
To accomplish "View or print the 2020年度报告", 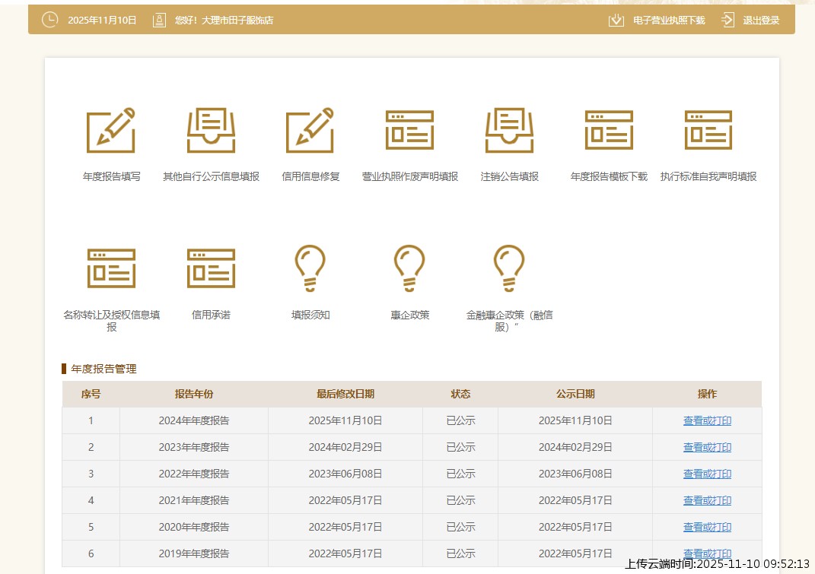I will coord(707,527).
